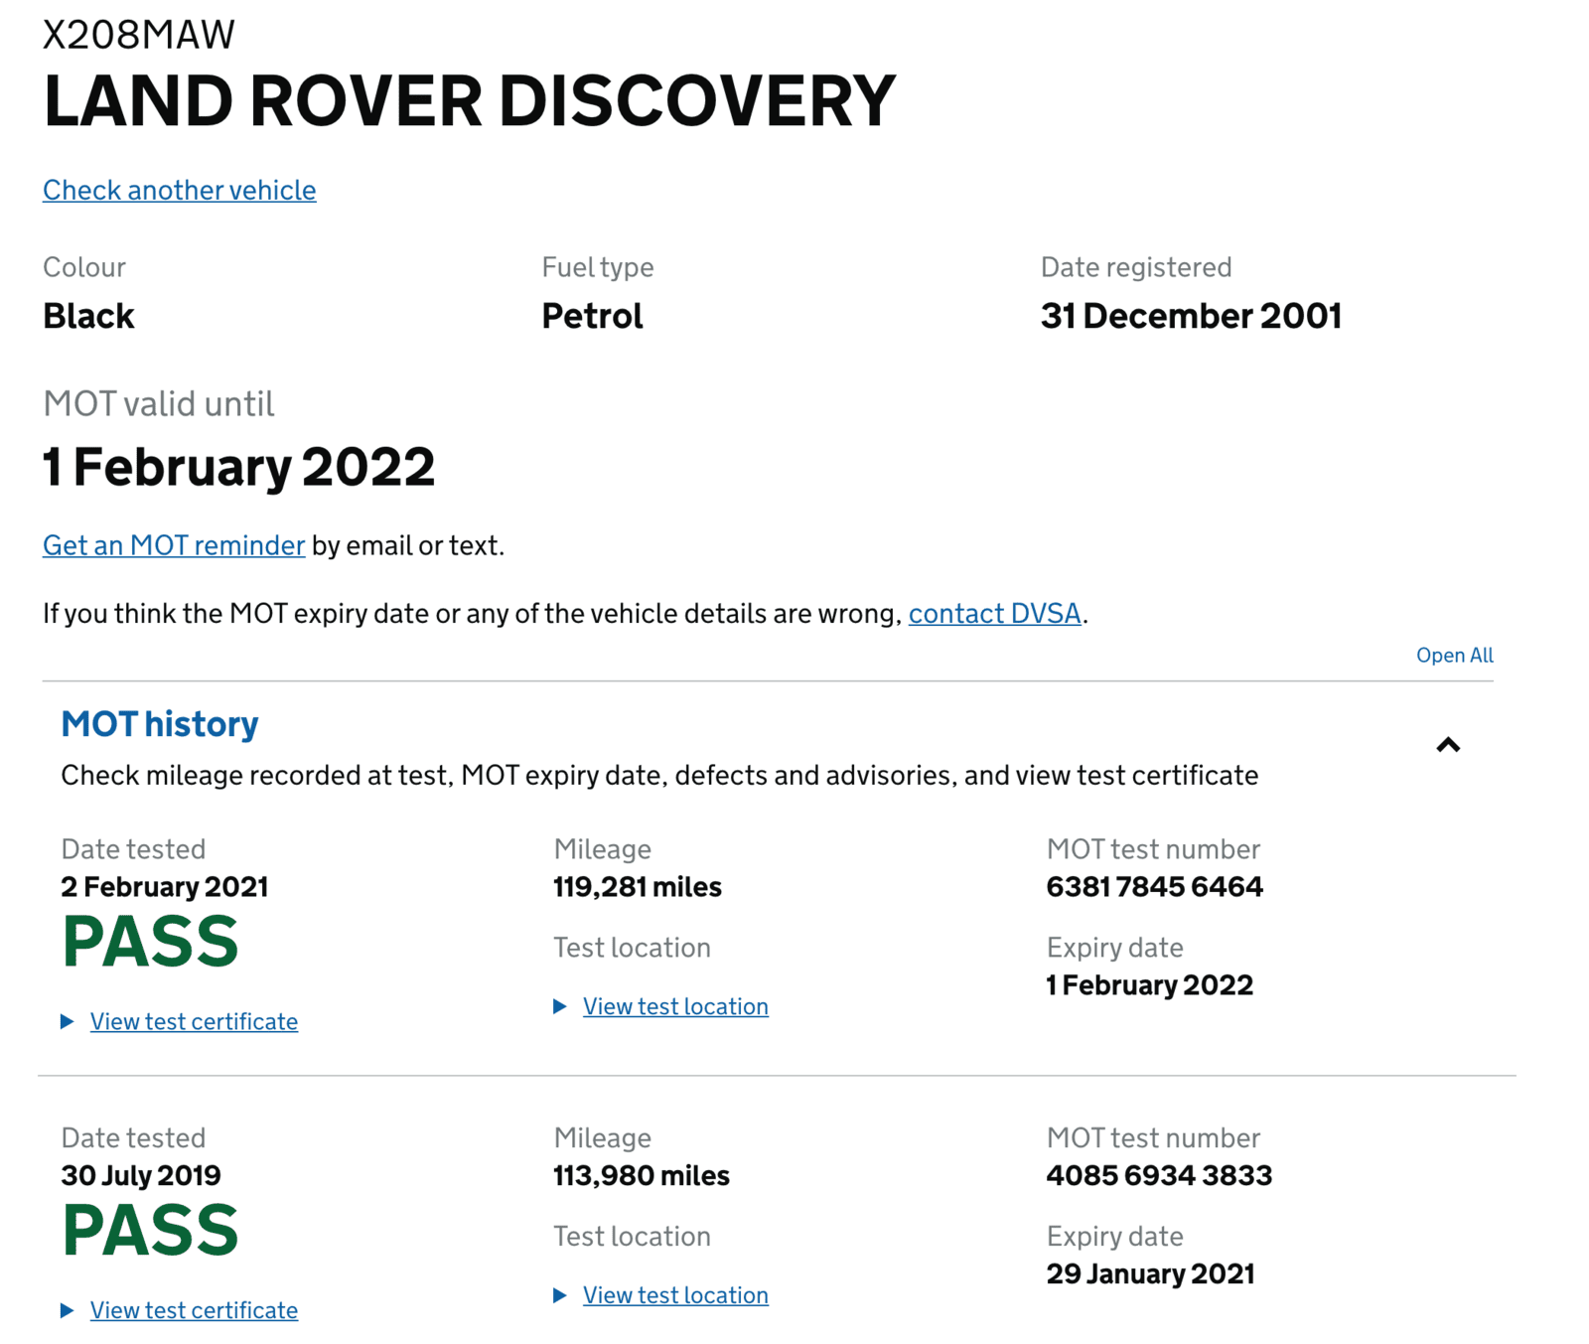
Task: Select fuel type value Petrol
Action: [592, 316]
